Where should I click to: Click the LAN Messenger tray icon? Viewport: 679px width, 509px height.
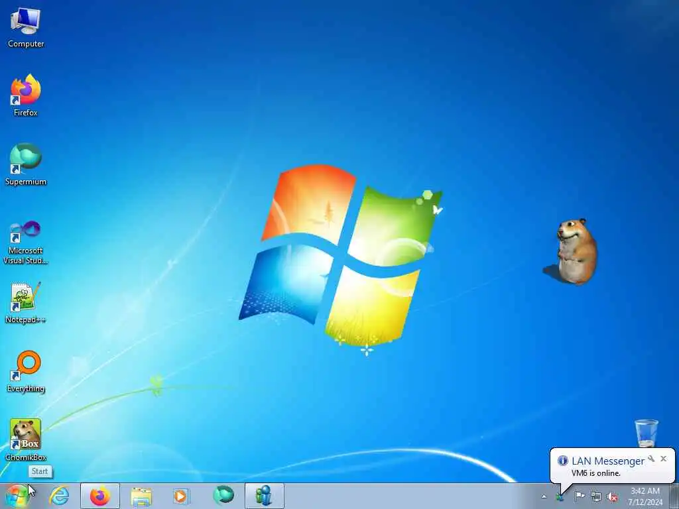[560, 497]
